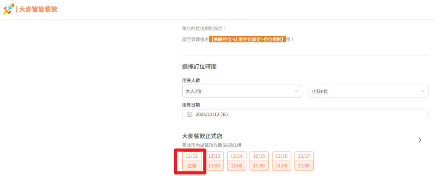Choose the 12/16 11:00 slot
Screen dimensions: 434x176
point(281,161)
